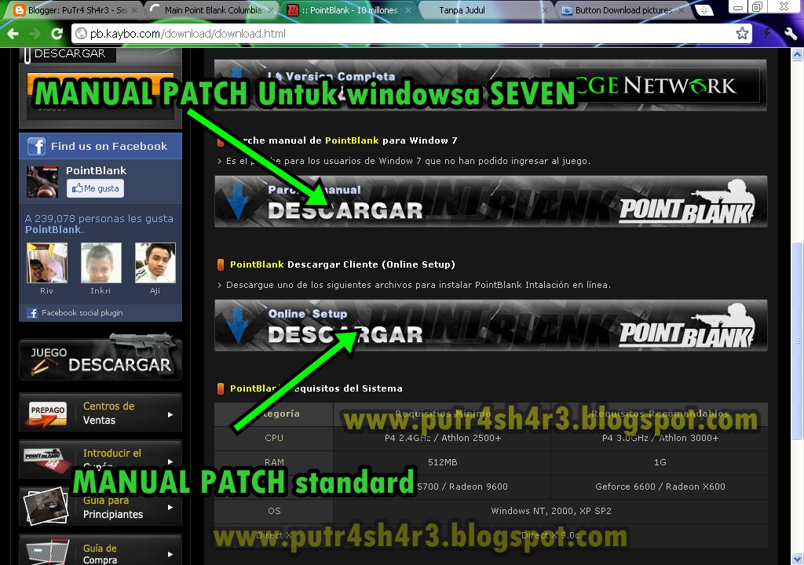Switch to Main Point Blank Columbia tab
Viewport: 804px width, 565px height.
tap(213, 9)
